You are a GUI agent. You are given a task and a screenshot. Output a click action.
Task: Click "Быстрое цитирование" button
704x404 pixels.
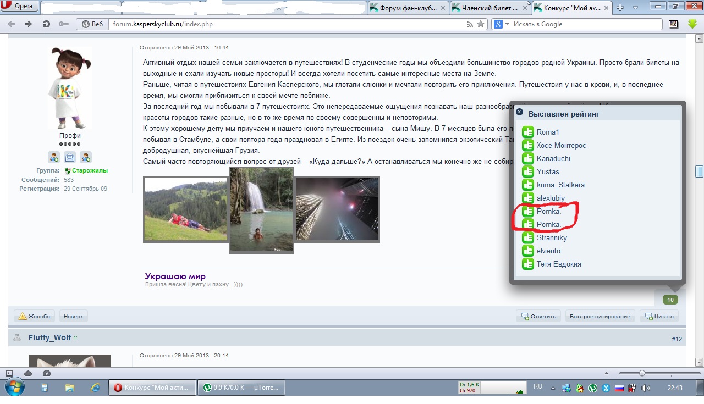click(x=600, y=316)
